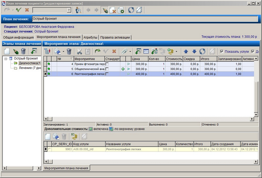Image resolution: width=262 pixels, height=178 pixels.
Task: Click the sigma coins icon in services toolbar
Action: click(74, 136)
